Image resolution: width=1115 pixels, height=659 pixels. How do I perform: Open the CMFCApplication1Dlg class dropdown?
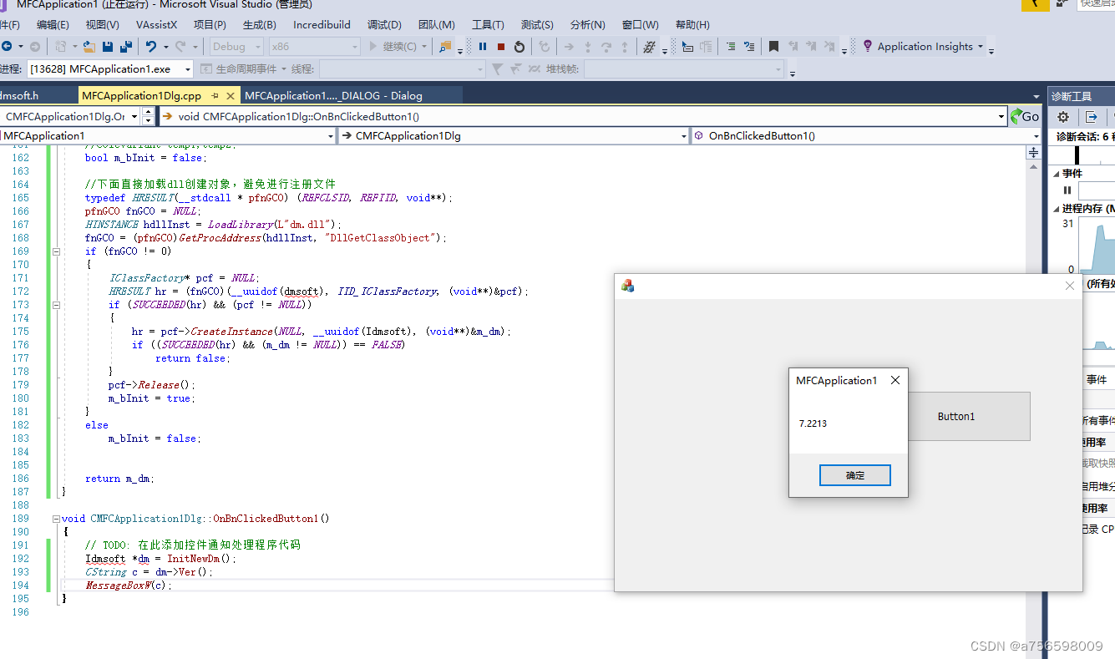click(x=682, y=135)
